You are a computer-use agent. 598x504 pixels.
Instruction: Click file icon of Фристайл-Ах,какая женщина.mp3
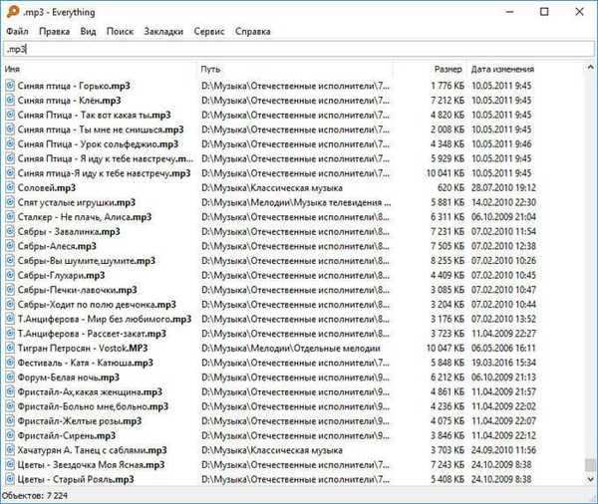10,391
